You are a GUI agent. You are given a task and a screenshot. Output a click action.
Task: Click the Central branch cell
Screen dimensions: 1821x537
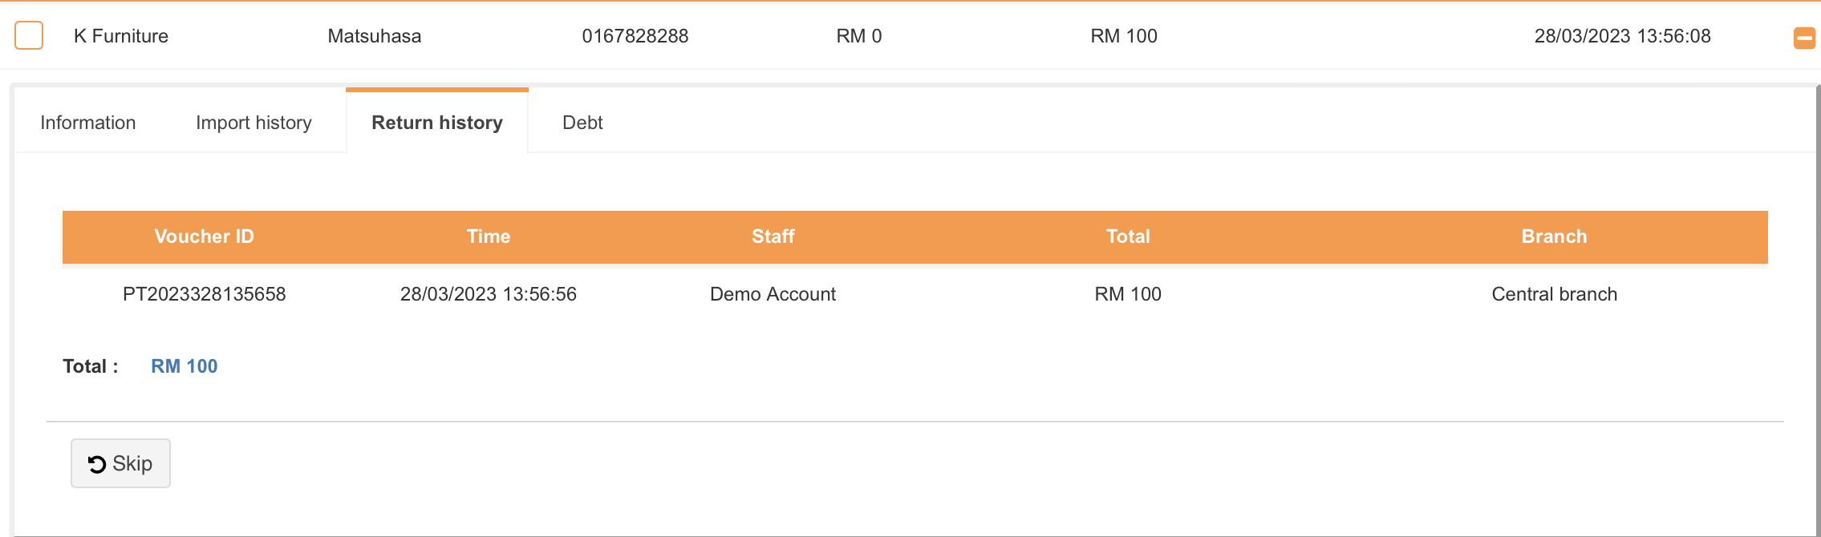click(x=1554, y=294)
